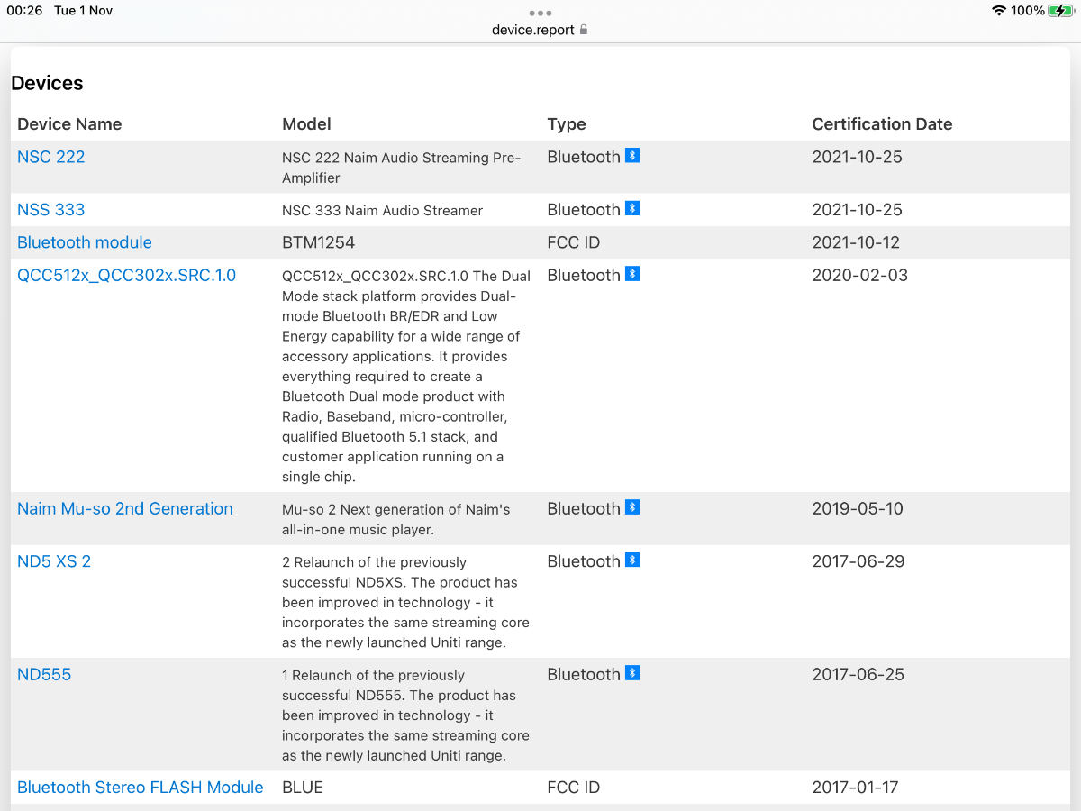Tap the Wi-Fi status icon
This screenshot has height=811, width=1081.
998,11
